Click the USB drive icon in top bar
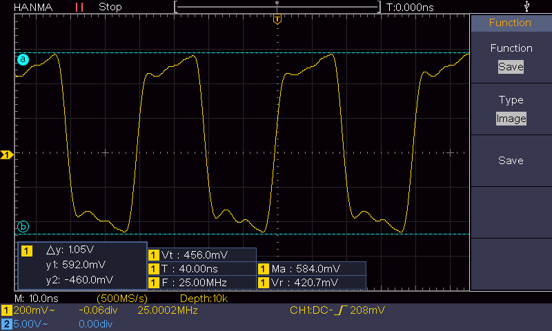The height and width of the screenshot is (331, 552). pyautogui.click(x=528, y=6)
